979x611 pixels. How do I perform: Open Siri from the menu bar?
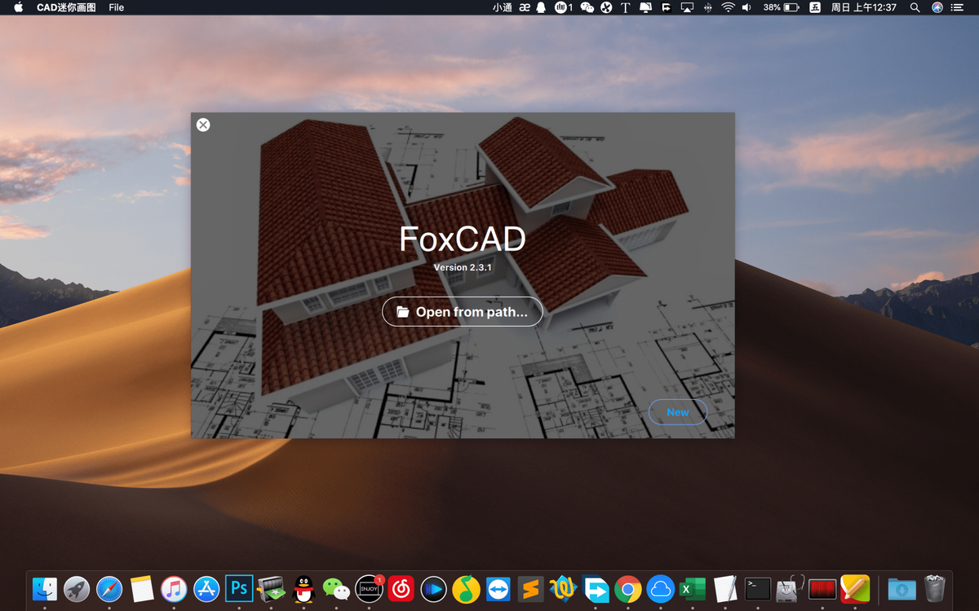click(x=937, y=7)
